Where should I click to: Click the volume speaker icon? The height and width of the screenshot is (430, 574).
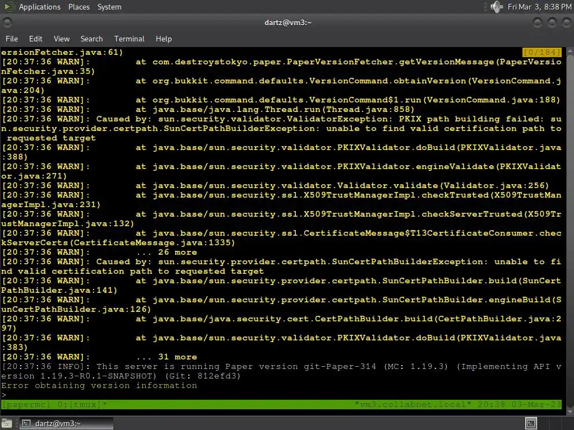(497, 7)
